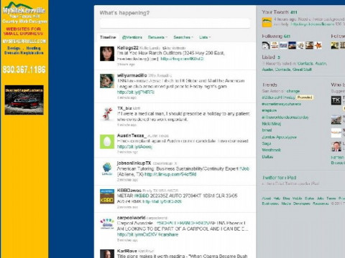Click the night-building Following avatar

292,45
